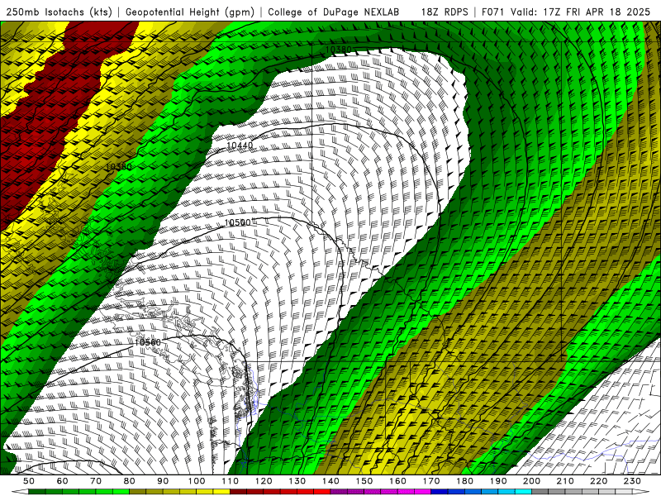Select the "Geopotential Height (gpm)" title label
Viewport: 661px width, 496px height.
pyautogui.click(x=190, y=12)
